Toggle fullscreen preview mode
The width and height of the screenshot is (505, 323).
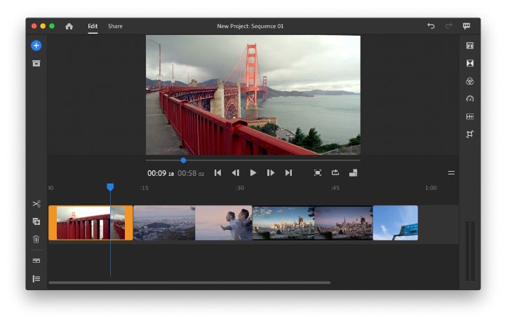tap(318, 172)
